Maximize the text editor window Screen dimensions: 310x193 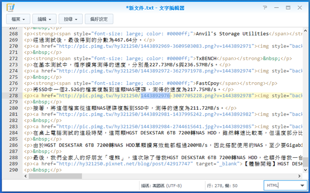[288, 8]
